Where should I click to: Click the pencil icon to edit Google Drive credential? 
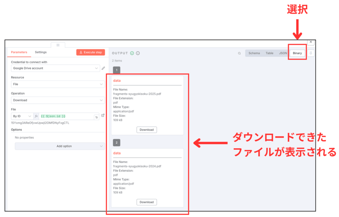tap(103, 68)
